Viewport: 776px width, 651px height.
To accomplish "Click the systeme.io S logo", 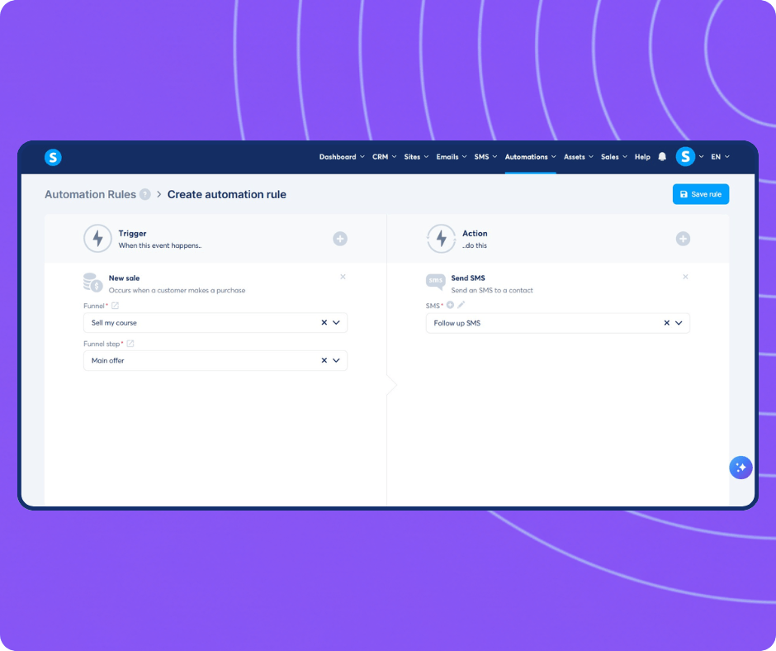I will pyautogui.click(x=53, y=157).
